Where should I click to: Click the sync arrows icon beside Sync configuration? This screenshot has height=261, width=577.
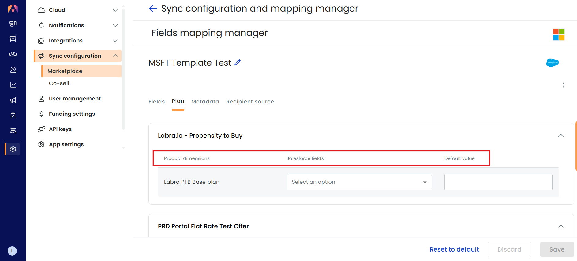(x=41, y=56)
